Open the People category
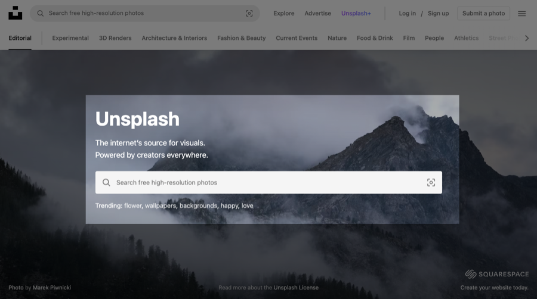 434,38
